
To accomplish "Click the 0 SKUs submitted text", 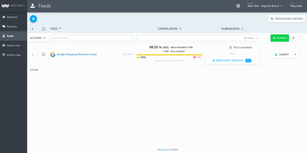I will [x=241, y=47].
